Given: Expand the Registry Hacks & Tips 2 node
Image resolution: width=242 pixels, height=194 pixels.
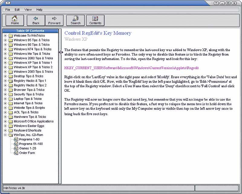Looking at the screenshot, I should tap(5, 85).
